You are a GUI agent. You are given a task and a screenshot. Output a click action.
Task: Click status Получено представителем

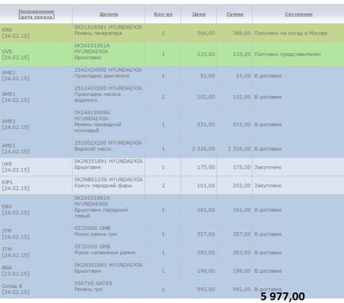tap(287, 54)
